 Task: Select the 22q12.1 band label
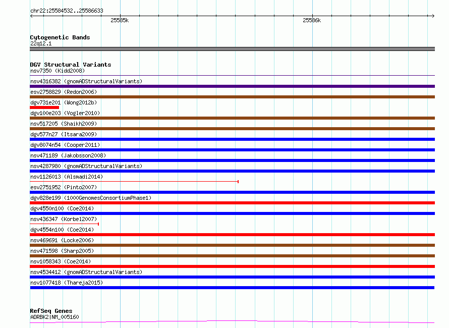[x=41, y=43]
